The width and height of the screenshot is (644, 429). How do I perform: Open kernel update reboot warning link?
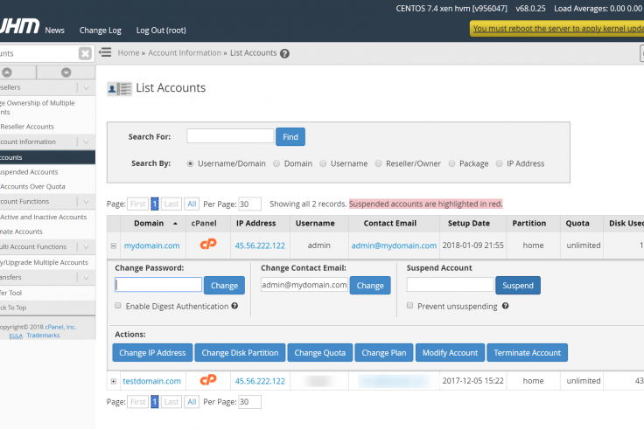coord(558,29)
